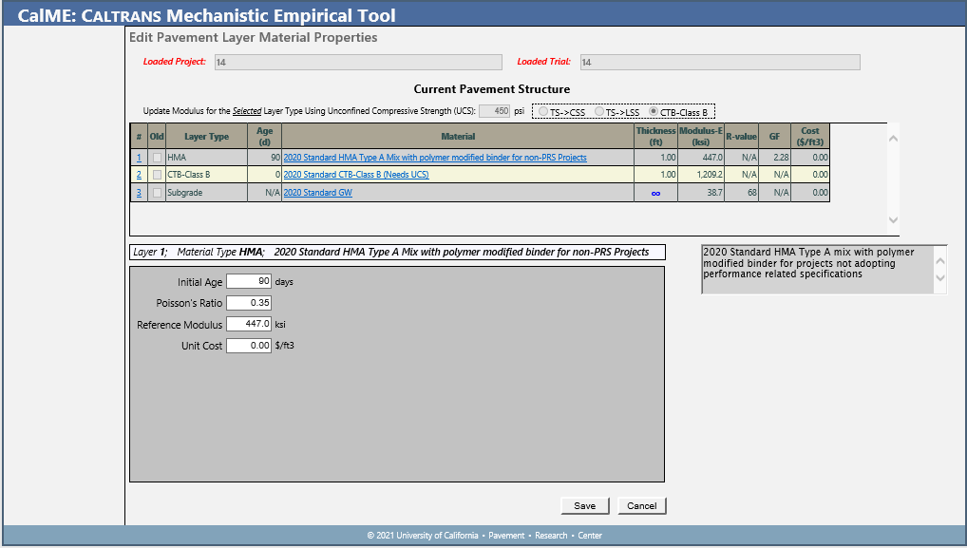This screenshot has height=548, width=967.
Task: Click the Unit Cost input field
Action: tap(249, 346)
